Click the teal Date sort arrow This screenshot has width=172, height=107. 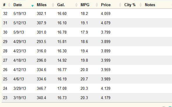pyautogui.click(x=32, y=6)
